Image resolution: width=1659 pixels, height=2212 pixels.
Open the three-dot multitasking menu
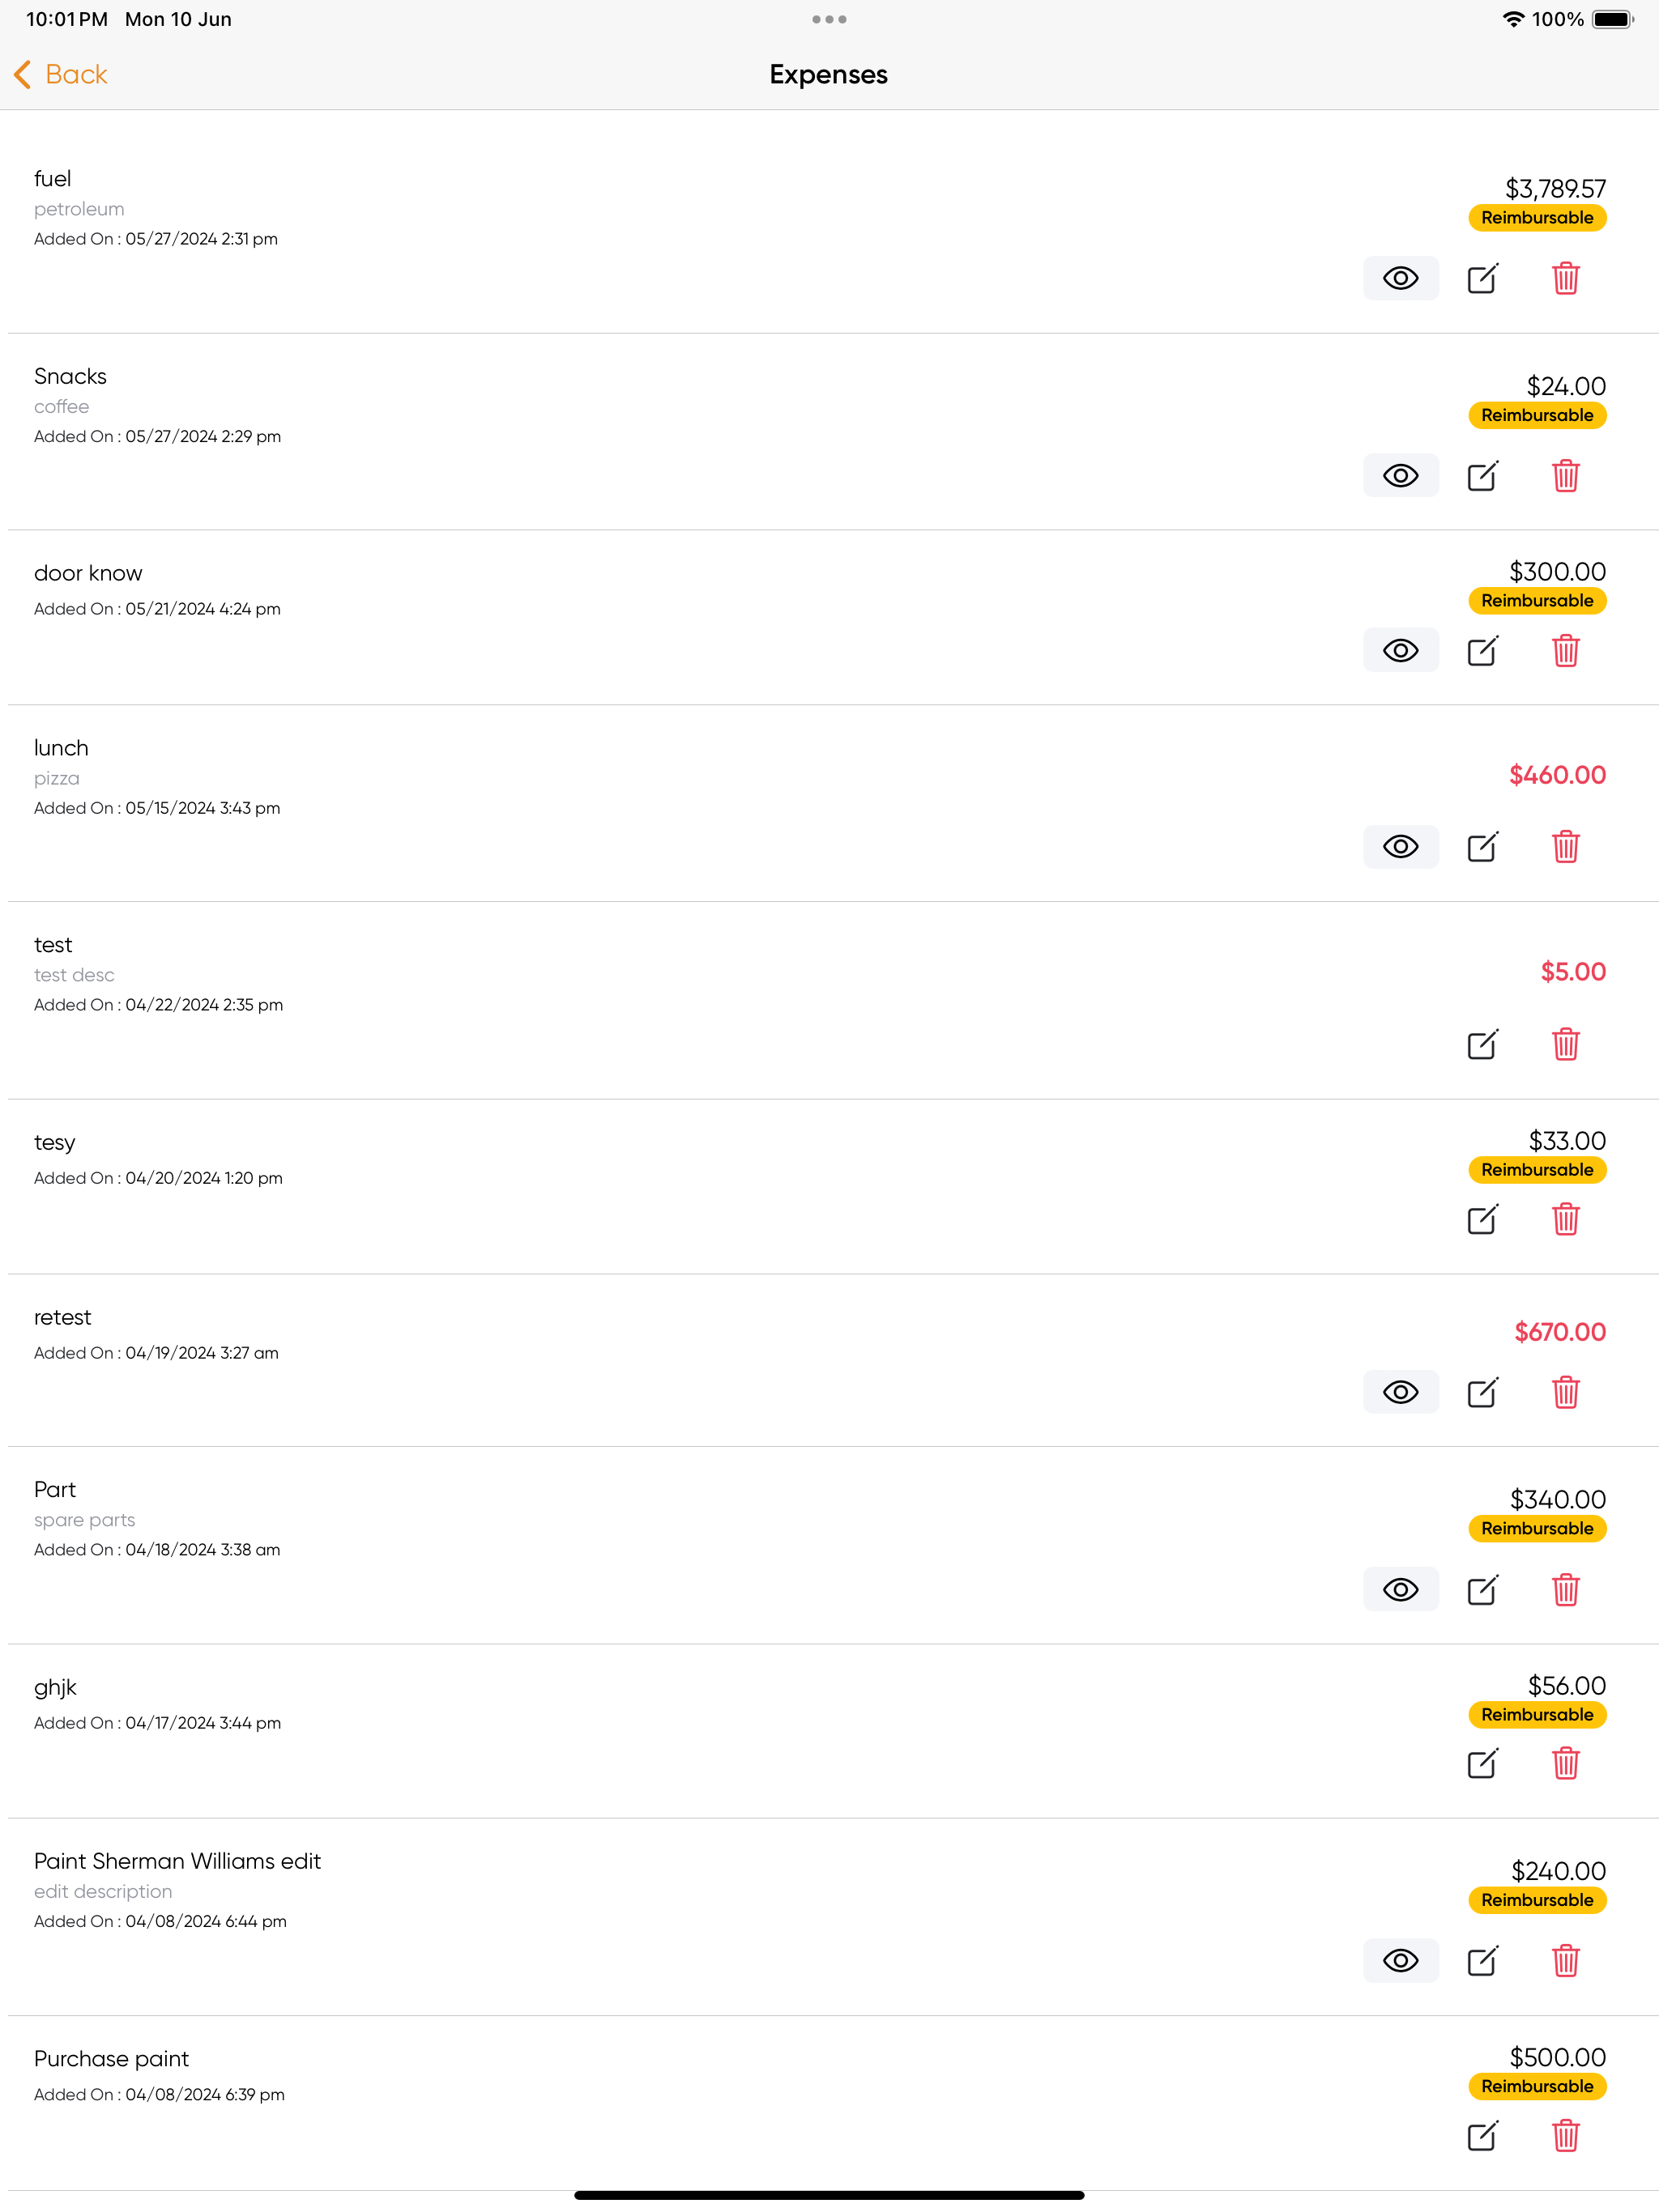[x=829, y=19]
